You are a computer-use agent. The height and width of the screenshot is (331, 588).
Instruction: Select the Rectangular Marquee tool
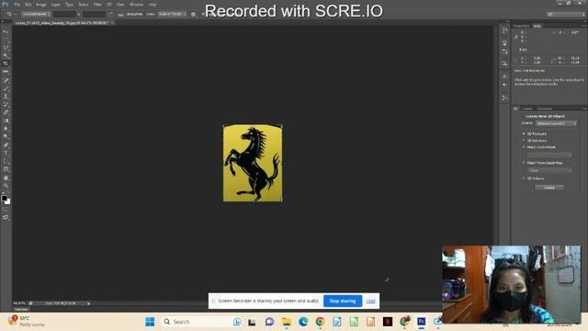pyautogui.click(x=6, y=40)
